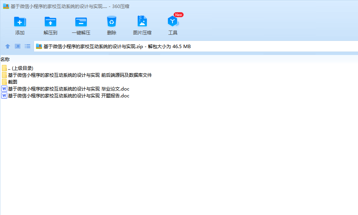The height and width of the screenshot is (215, 358).
Task: Click the archive path address field
Action: (x=196, y=46)
